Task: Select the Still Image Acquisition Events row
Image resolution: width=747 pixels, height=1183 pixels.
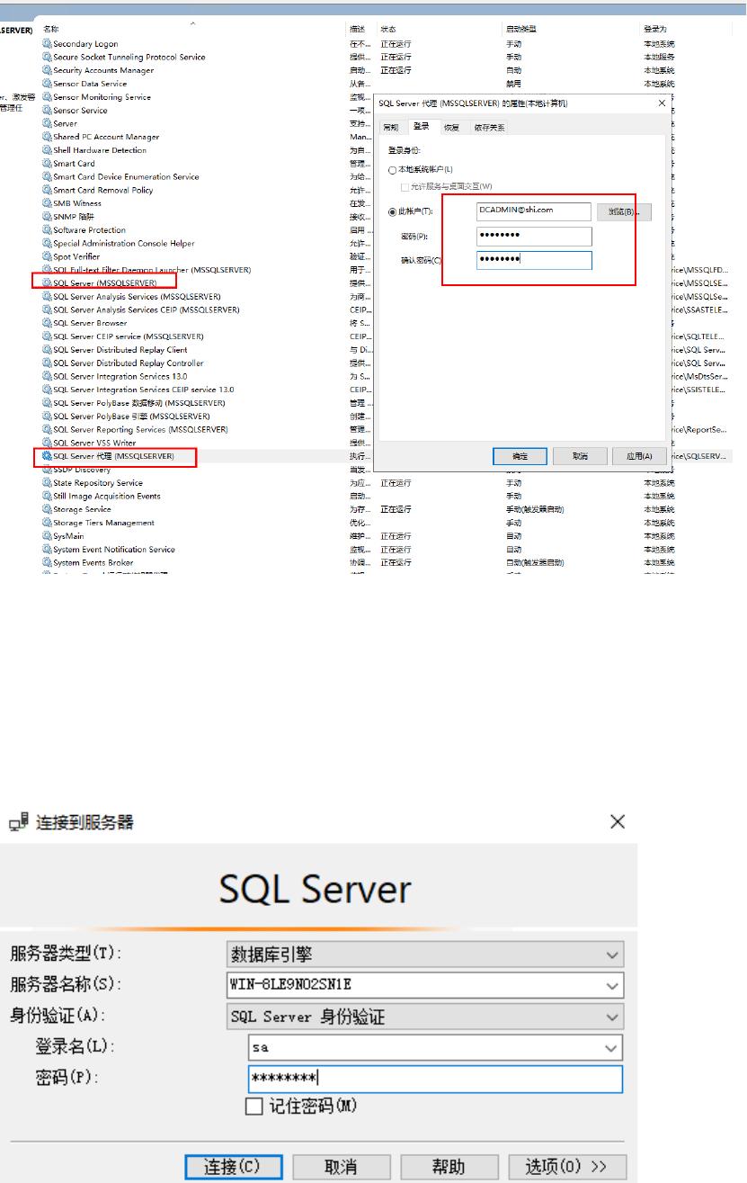Action: click(107, 496)
